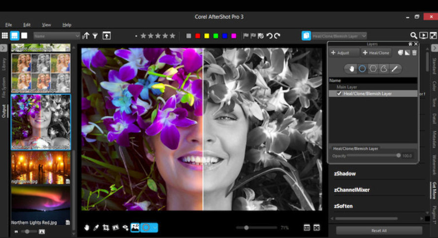Adjust the layer Opacity slider

click(x=373, y=156)
